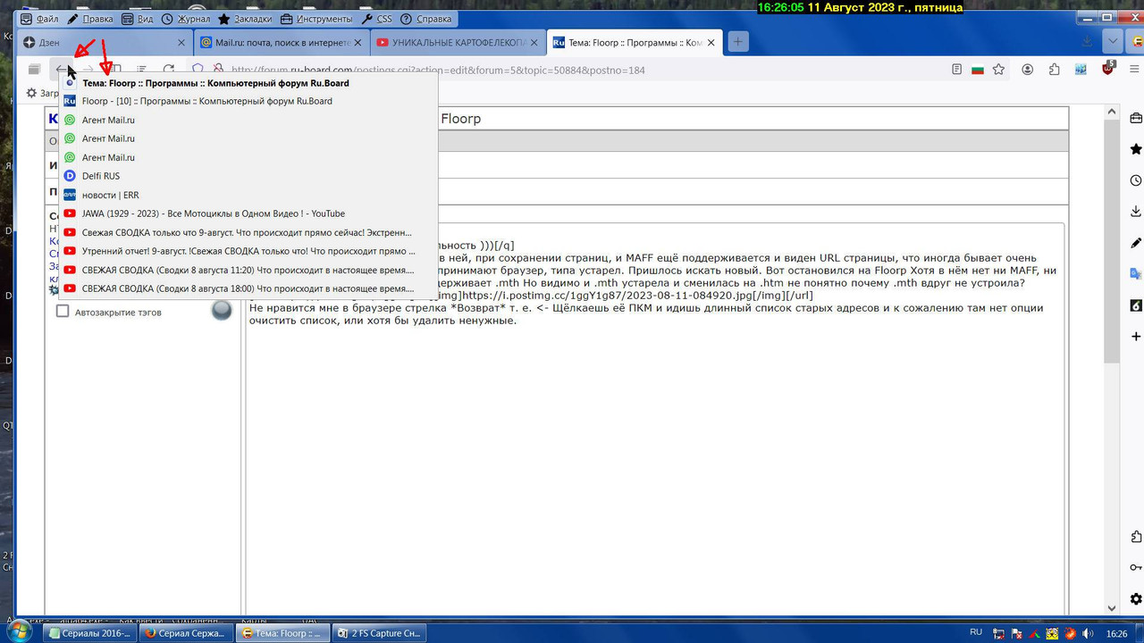Go back to Delfi RUS history entry

click(x=248, y=176)
